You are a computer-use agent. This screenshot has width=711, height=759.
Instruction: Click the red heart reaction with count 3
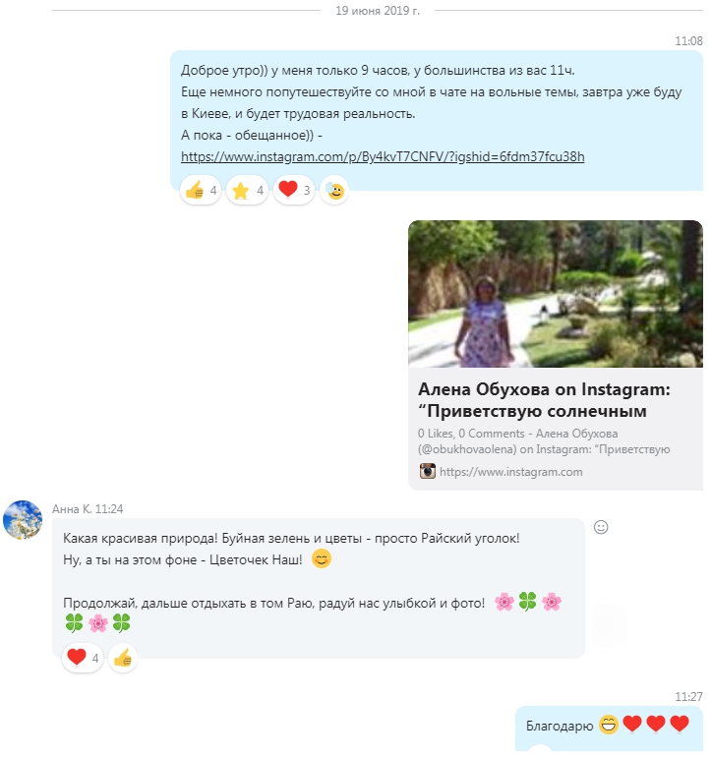pyautogui.click(x=294, y=190)
